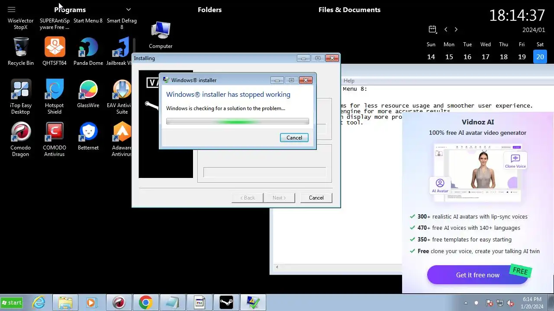Image resolution: width=554 pixels, height=311 pixels.
Task: Click the disabled Back button in Installing
Action: click(x=248, y=197)
